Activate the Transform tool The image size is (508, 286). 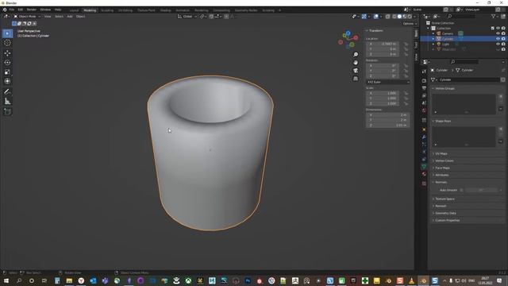tap(7, 81)
